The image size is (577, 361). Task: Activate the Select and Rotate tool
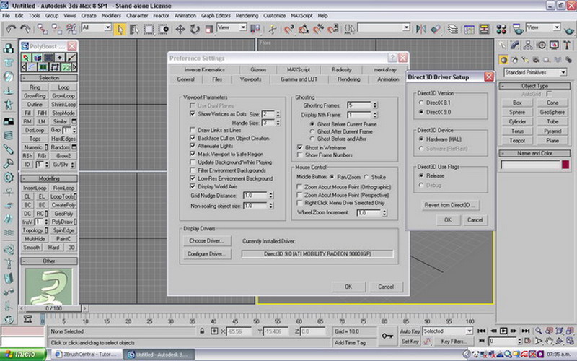click(x=195, y=28)
